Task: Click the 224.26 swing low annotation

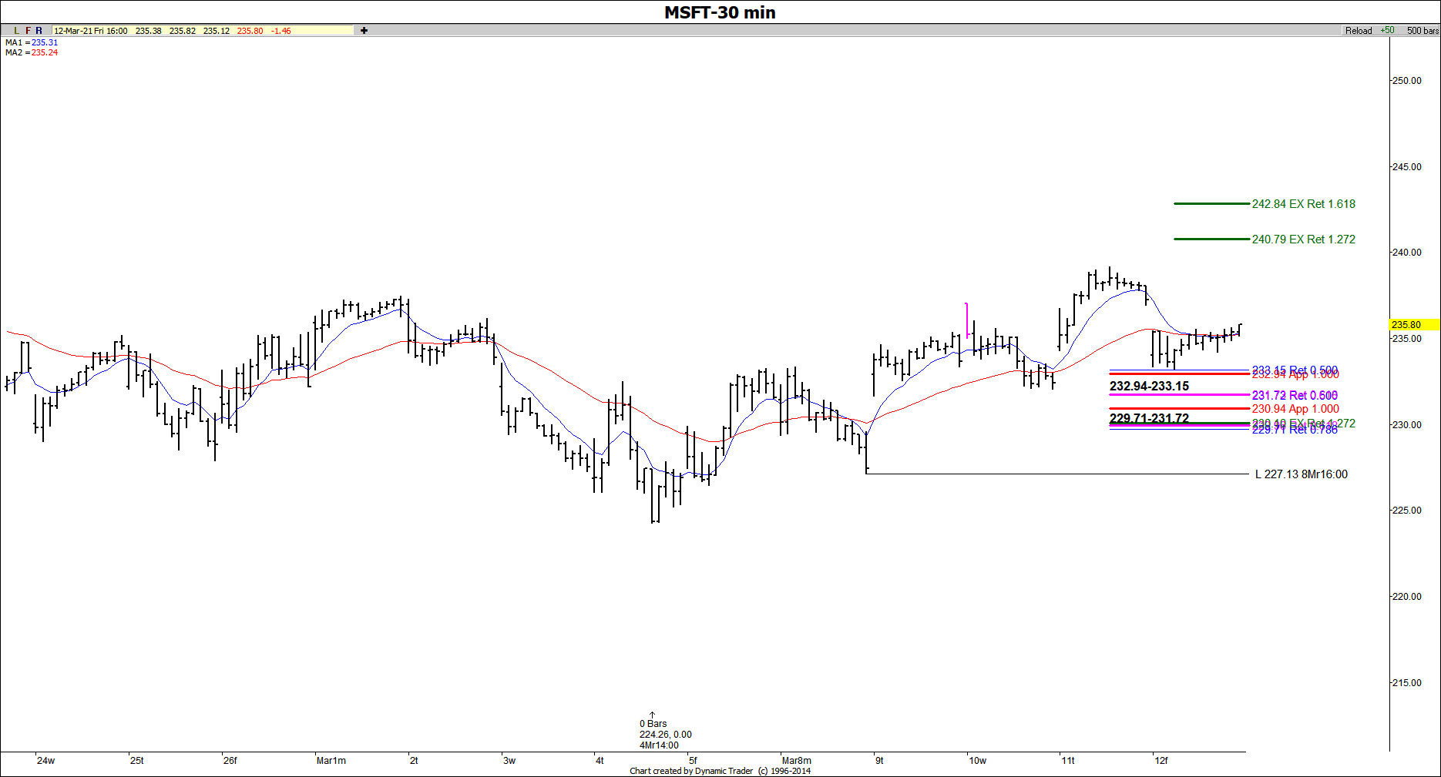Action: click(664, 735)
